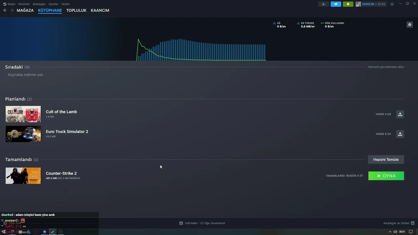Download Euro Truck Simulator 2 now
The height and width of the screenshot is (235, 418).
point(400,134)
